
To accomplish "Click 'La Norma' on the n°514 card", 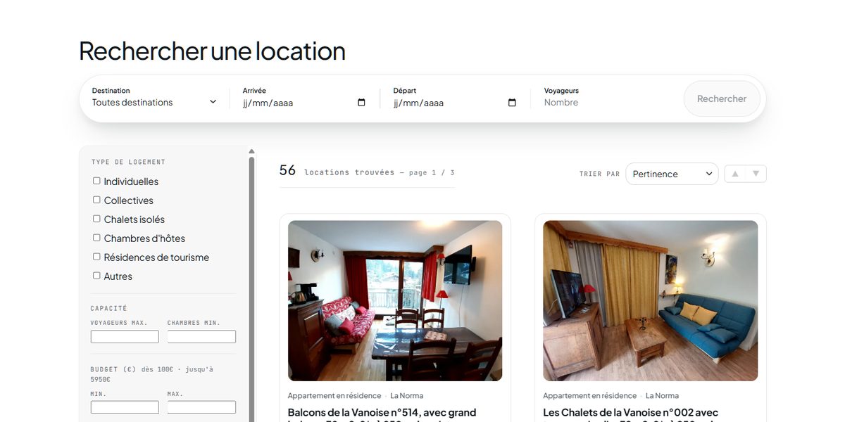I will point(407,396).
